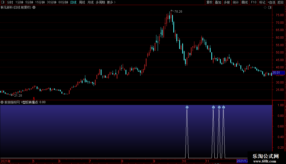Open F10 company information
The image size is (286, 164).
click(x=254, y=2)
